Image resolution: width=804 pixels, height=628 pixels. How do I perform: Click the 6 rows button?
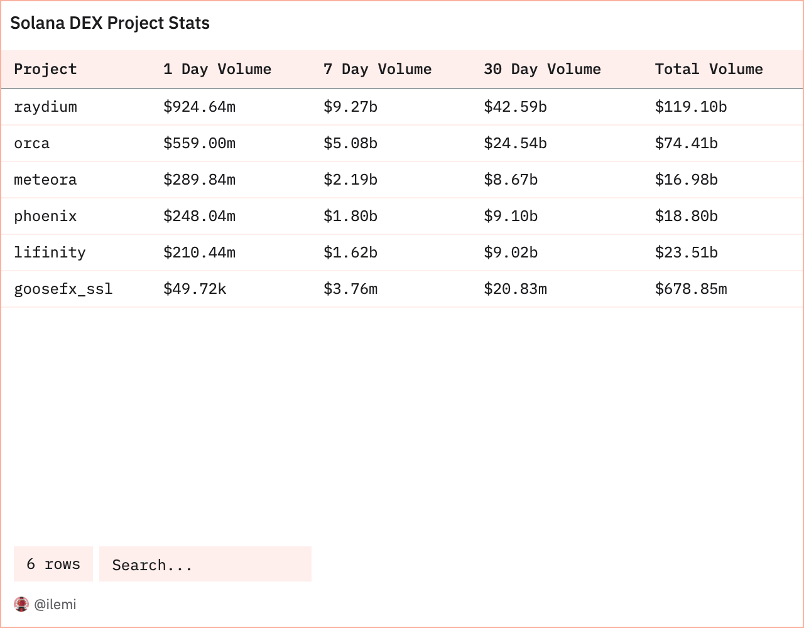[53, 564]
